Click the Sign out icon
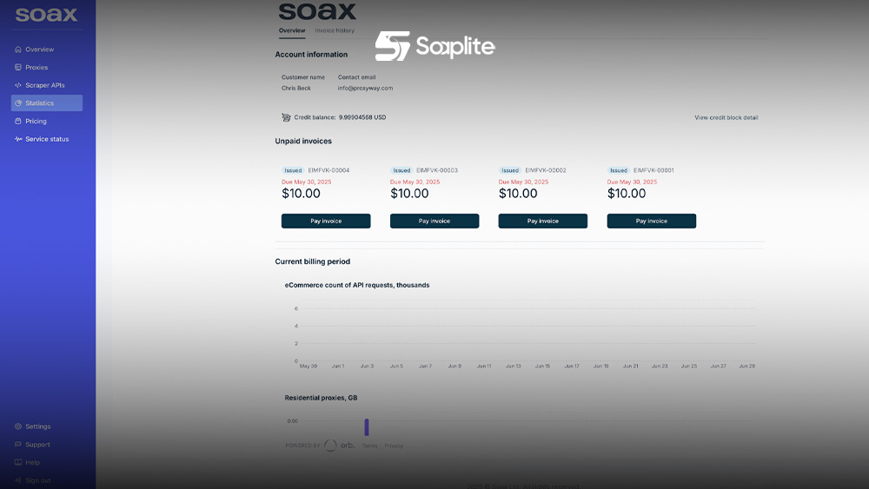Screen dimensions: 869x489 pyautogui.click(x=18, y=480)
